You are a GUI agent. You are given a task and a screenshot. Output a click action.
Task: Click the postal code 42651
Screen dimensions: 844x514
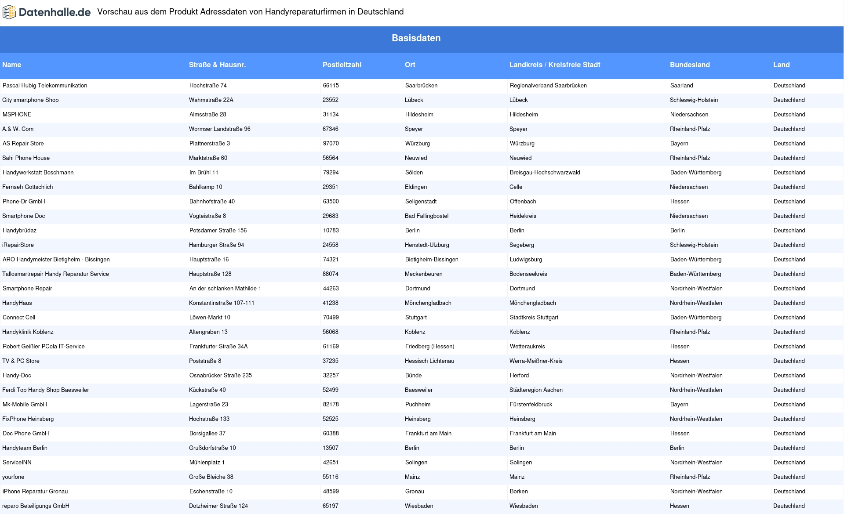point(331,463)
